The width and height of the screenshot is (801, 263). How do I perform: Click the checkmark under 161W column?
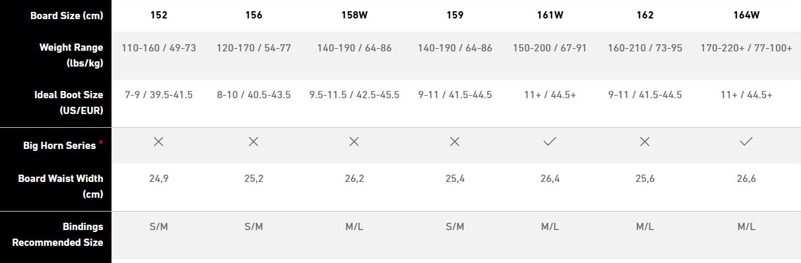(x=550, y=142)
